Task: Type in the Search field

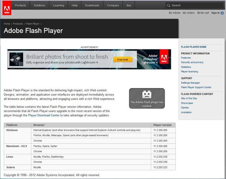Action: [196, 5]
